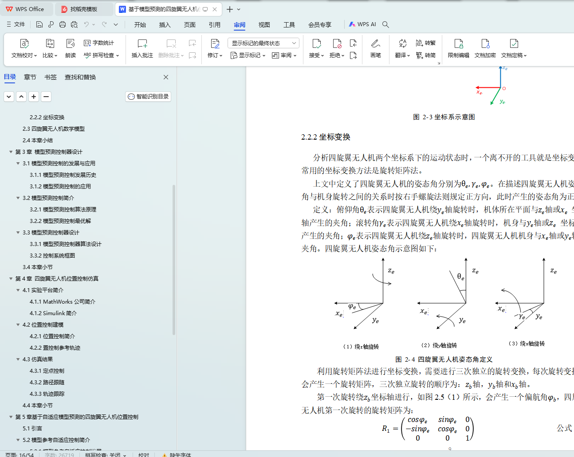Switch to the 插入 ribbon tab
The image size is (574, 457).
coord(165,25)
